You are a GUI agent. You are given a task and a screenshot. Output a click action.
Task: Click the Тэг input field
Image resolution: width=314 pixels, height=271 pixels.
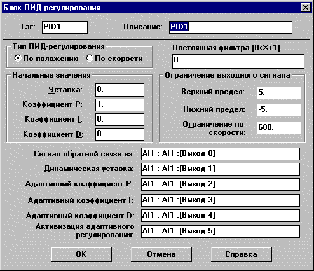(x=65, y=27)
